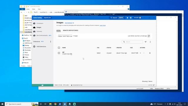Focus the images Search field
The image size is (188, 106).
coord(132,42)
